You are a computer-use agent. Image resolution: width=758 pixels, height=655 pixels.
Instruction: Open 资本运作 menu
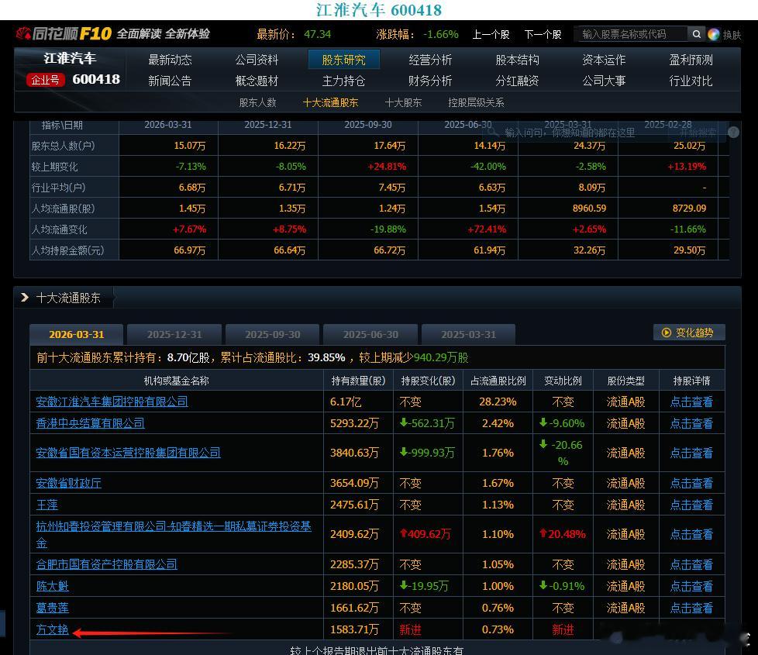click(604, 60)
